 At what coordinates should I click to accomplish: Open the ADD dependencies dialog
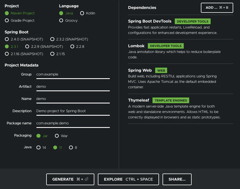click(217, 8)
